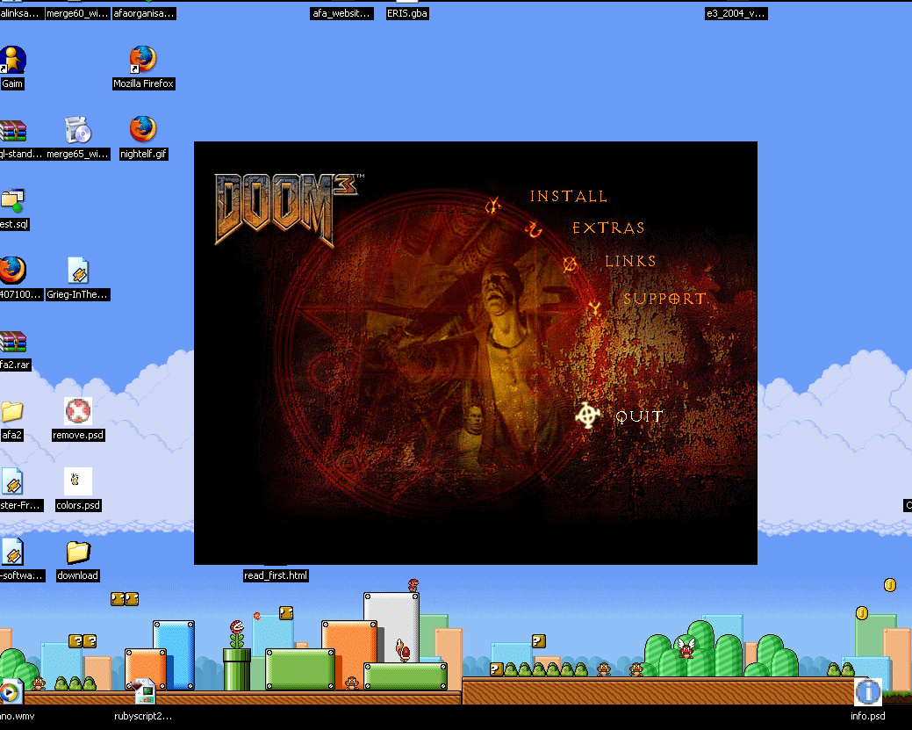Choose QUIT in the Doom 3 menu
This screenshot has width=912, height=730.
tap(639, 416)
